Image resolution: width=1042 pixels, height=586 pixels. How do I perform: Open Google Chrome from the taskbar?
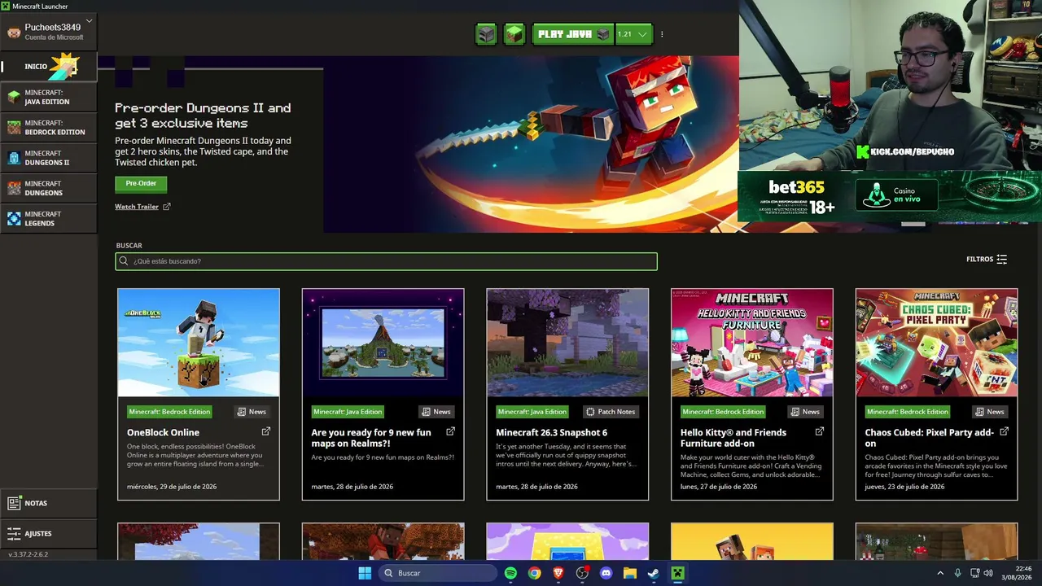534,573
